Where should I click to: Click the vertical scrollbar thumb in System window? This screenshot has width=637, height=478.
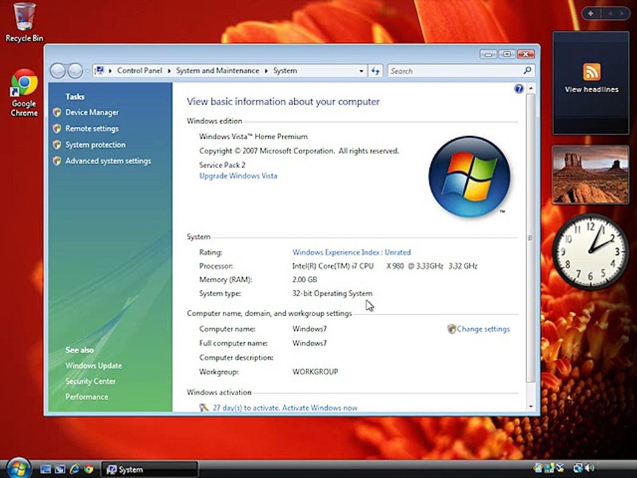(530, 238)
